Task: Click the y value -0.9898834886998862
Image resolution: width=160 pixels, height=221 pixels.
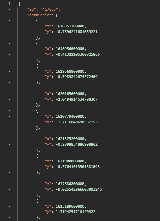Action: pos(77,144)
